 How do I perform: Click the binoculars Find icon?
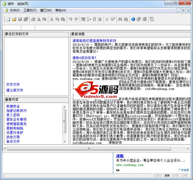[119, 19]
